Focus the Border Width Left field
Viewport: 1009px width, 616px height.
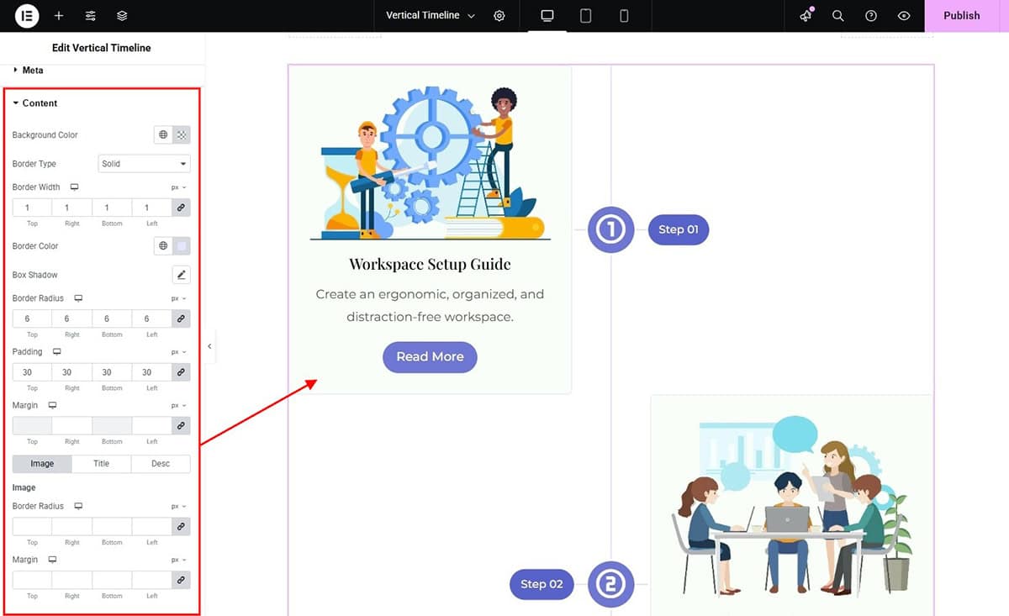152,208
